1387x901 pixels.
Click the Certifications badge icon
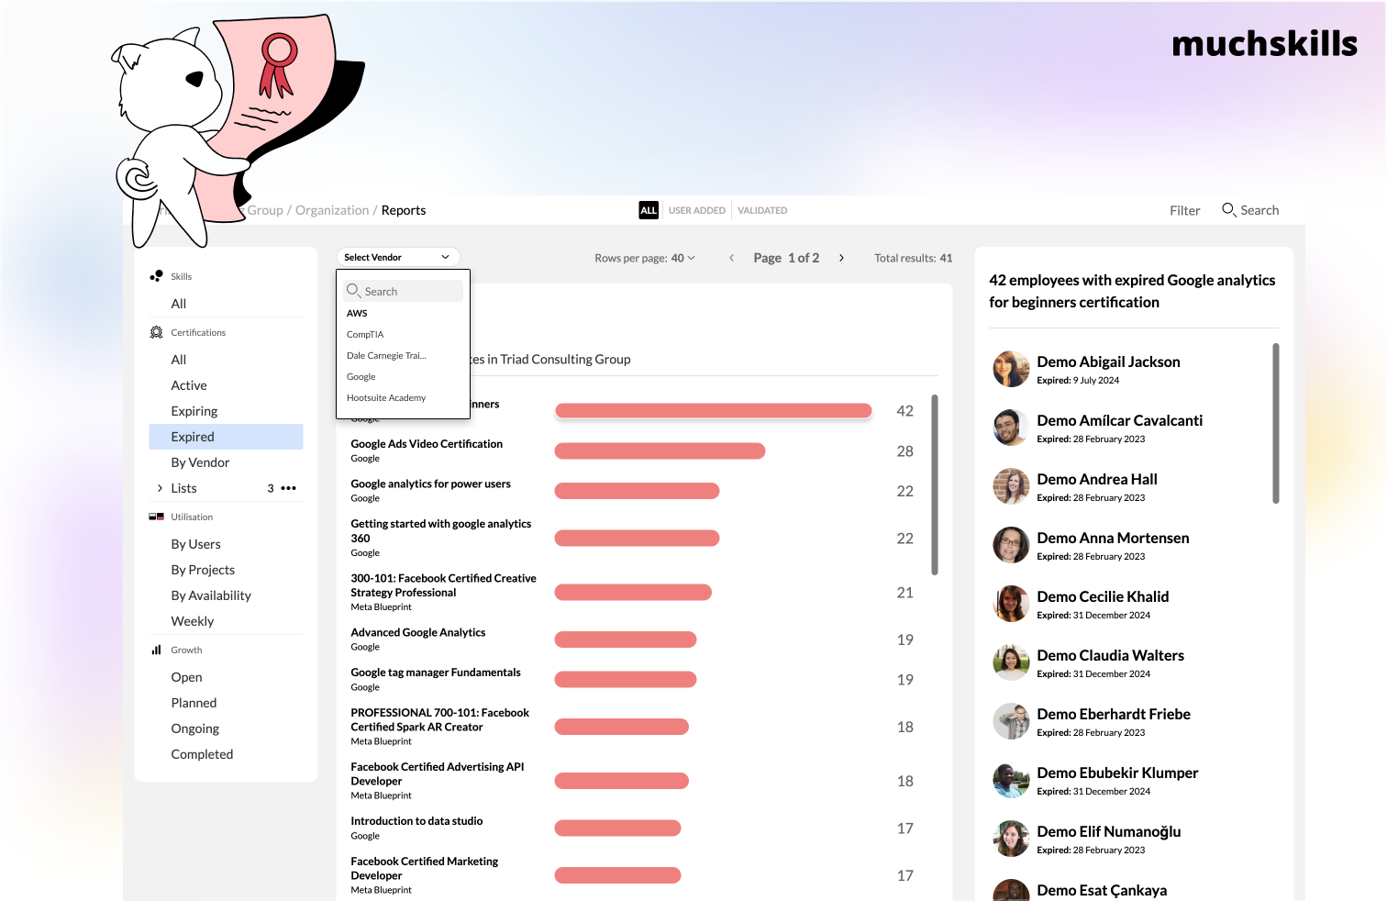point(157,332)
